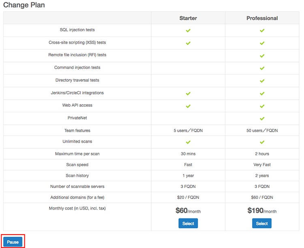Screen dimensions: 304x248
Task: Click Starter Unlimited scans checkmark
Action: coord(188,142)
